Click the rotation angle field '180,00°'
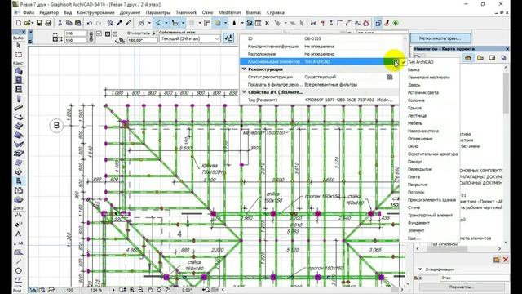Image resolution: width=522 pixels, height=294 pixels. click(x=142, y=40)
